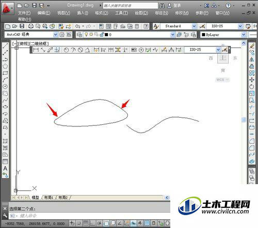Open Layer Properties Manager icon

coord(79,35)
